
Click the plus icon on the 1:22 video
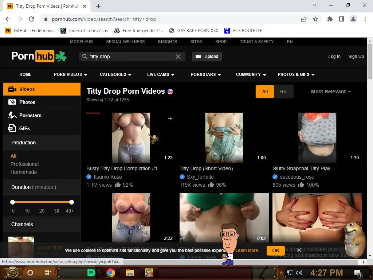[170, 118]
